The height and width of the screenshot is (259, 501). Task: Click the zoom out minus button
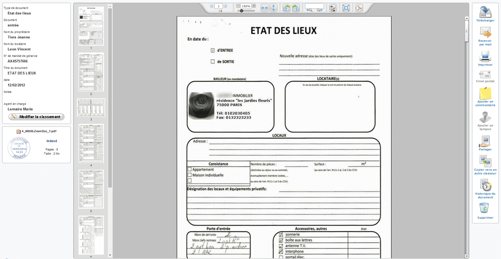(x=238, y=6)
